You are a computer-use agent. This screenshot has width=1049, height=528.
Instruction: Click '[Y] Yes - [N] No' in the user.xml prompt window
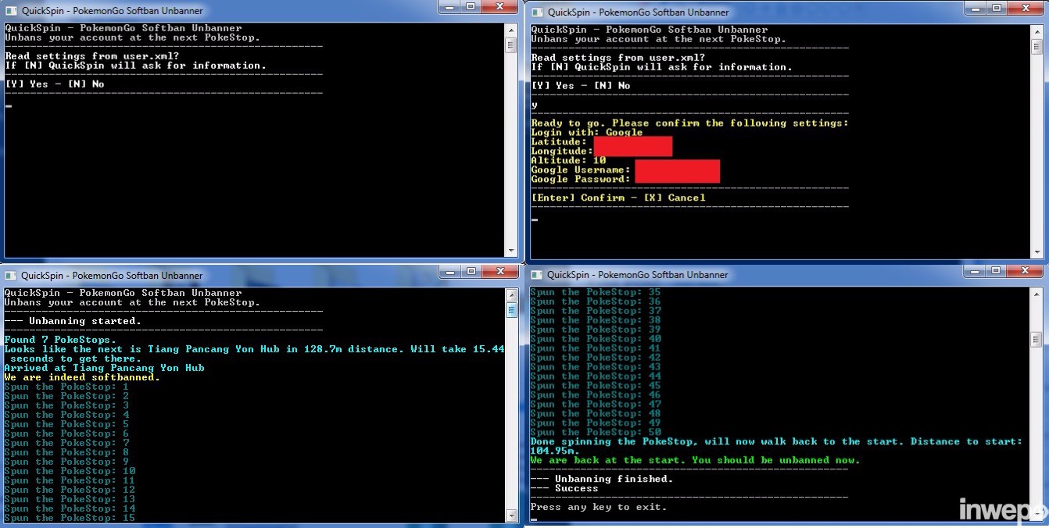tap(55, 84)
